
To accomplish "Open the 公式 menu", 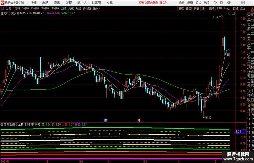I will (x=198, y=3).
